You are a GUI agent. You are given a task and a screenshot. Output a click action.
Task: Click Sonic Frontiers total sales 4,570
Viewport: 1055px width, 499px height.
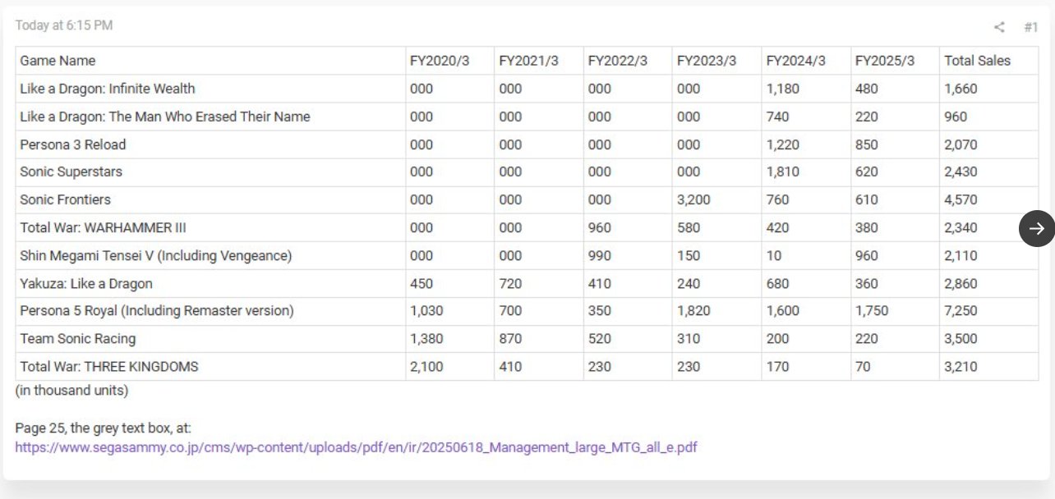pos(961,199)
